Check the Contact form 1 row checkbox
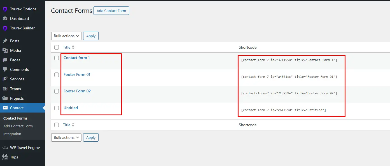The width and height of the screenshot is (390, 166). click(x=57, y=58)
